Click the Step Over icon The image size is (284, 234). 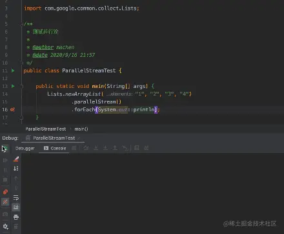[x=86, y=148]
